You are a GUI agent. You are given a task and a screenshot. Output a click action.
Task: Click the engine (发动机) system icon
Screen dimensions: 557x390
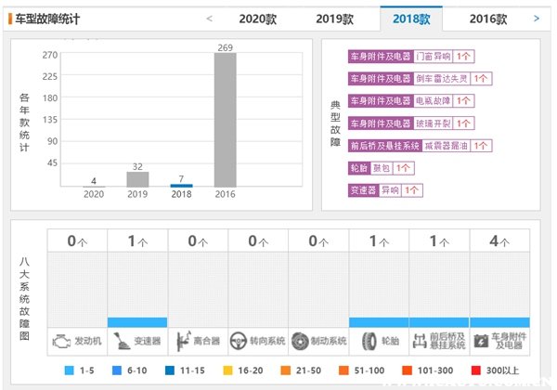pyautogui.click(x=60, y=341)
